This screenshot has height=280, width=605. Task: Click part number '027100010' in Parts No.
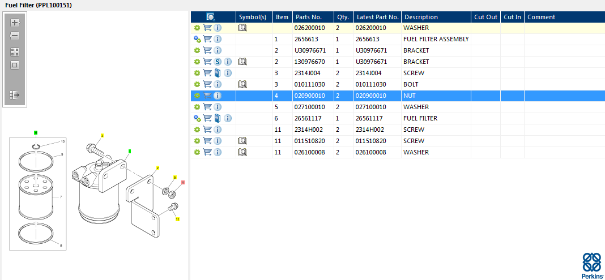309,107
